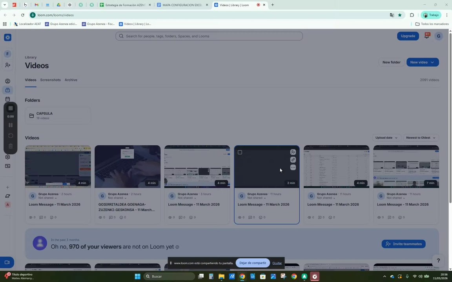This screenshot has width=452, height=282.
Task: Open the planet Spaces icon in sidebar
Action: (x=7, y=196)
